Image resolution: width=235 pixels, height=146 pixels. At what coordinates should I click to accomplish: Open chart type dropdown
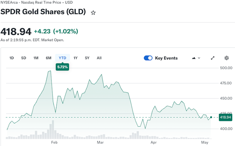(196, 58)
